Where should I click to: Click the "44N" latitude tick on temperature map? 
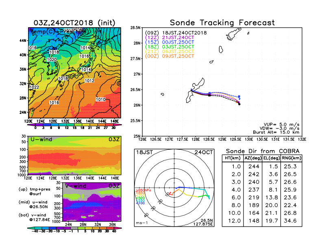(23, 41)
